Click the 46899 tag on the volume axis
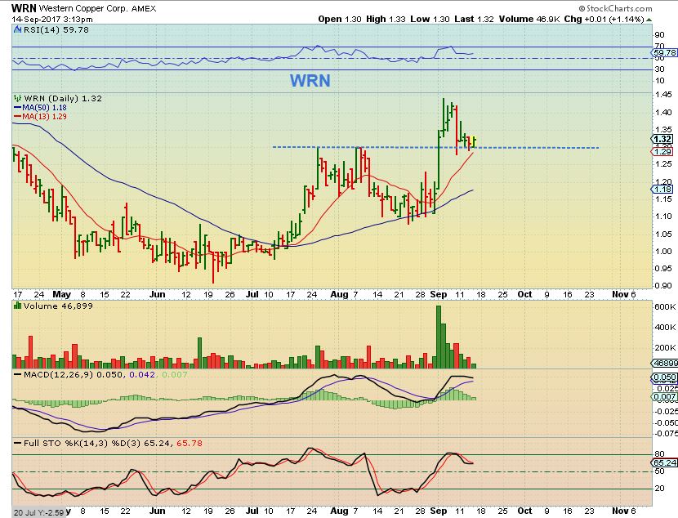Screen dimensions: 678x518 [665, 364]
